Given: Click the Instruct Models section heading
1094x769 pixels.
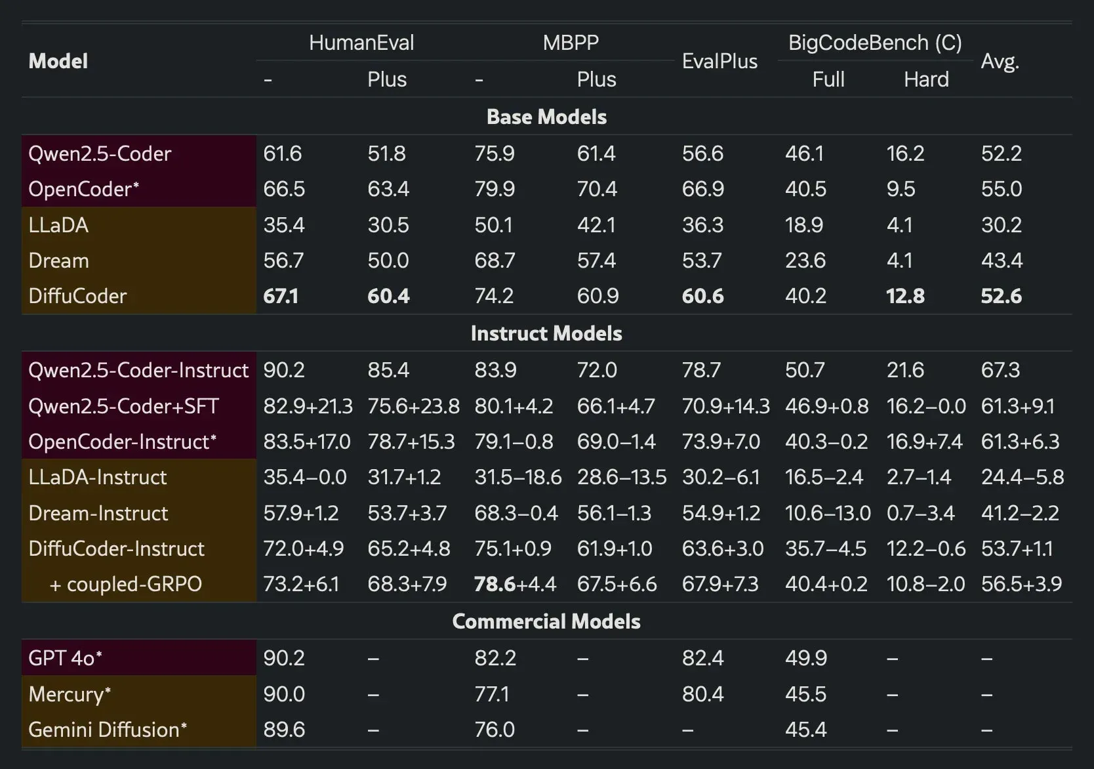Looking at the screenshot, I should (546, 333).
